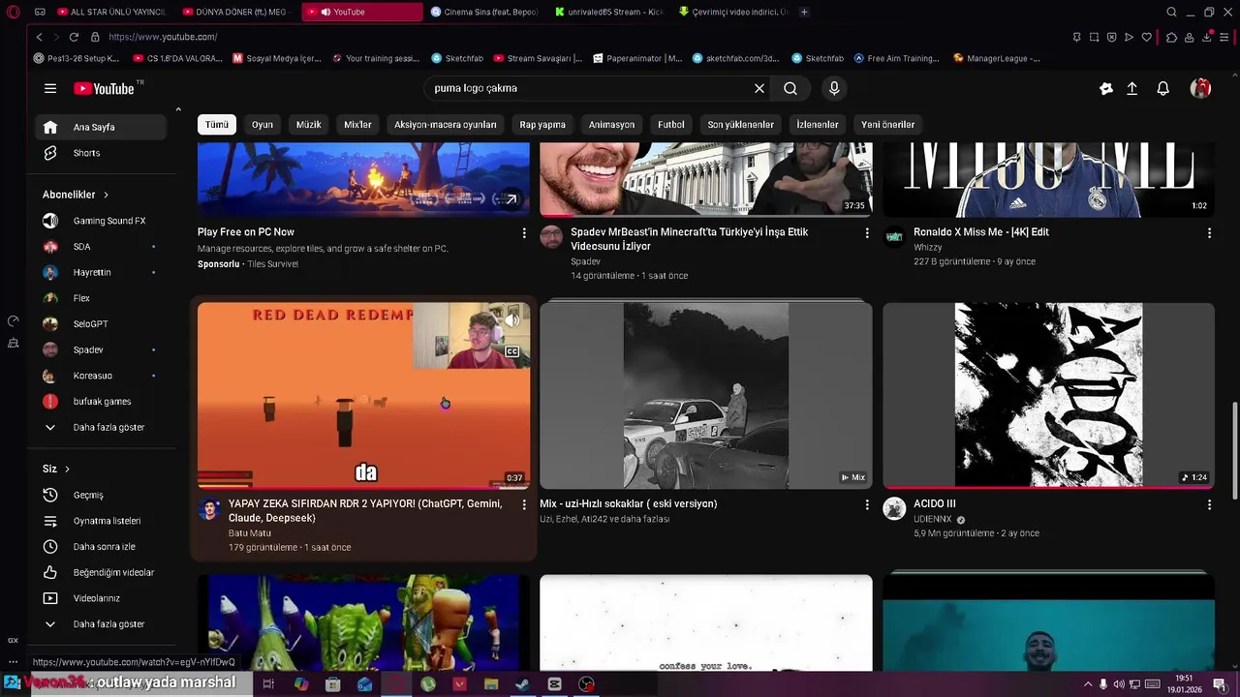Switch to Çevrimiçi video indirici tab
Image resolution: width=1240 pixels, height=697 pixels.
(x=733, y=12)
